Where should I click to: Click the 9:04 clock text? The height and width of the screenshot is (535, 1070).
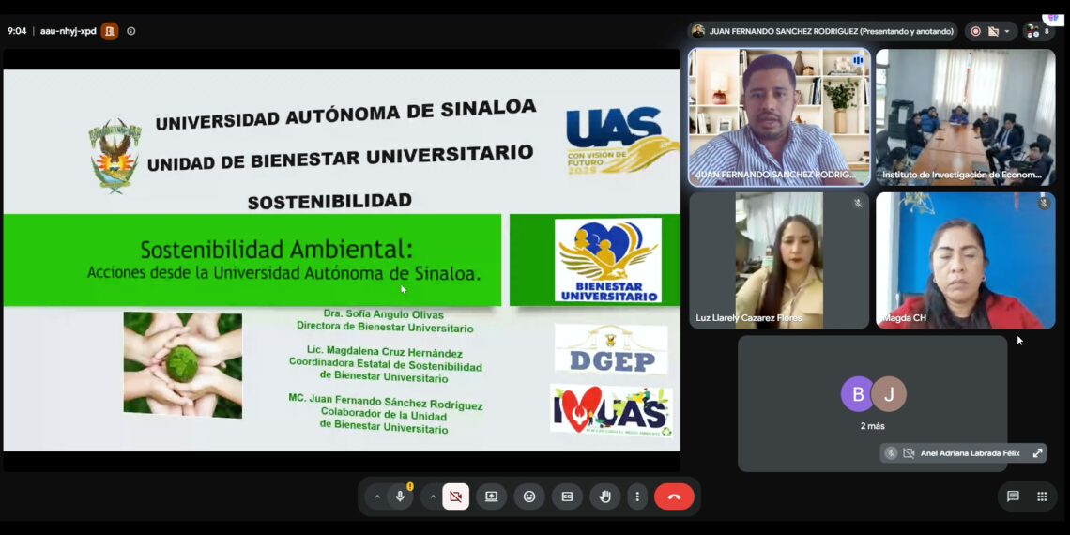coord(17,31)
